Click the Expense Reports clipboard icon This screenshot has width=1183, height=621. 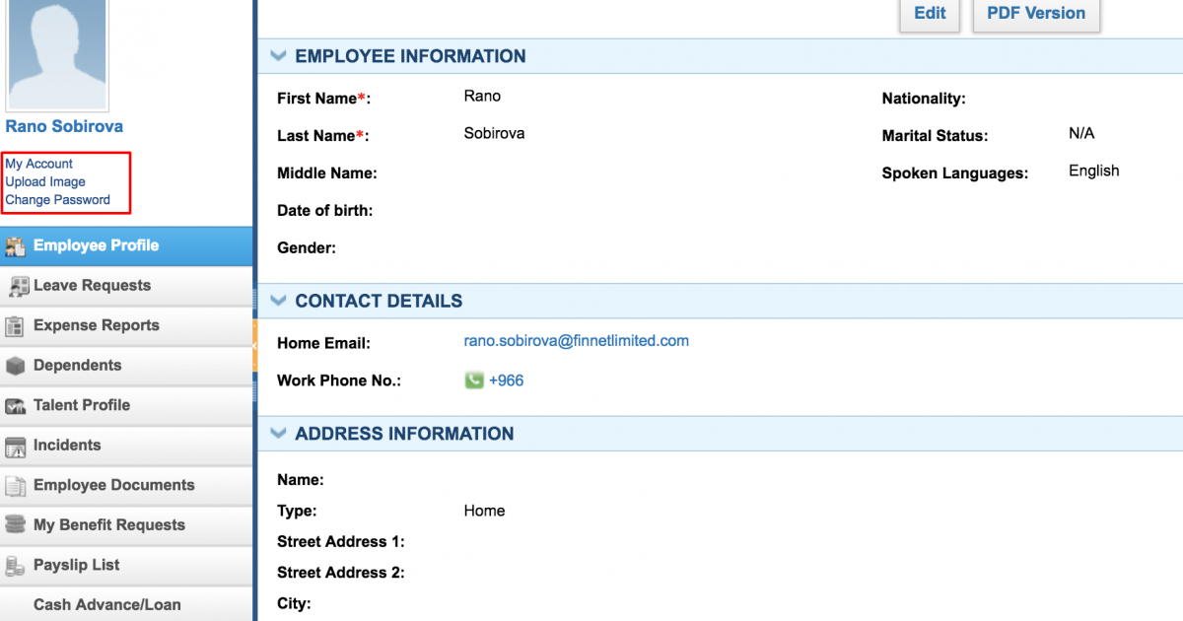[x=15, y=326]
